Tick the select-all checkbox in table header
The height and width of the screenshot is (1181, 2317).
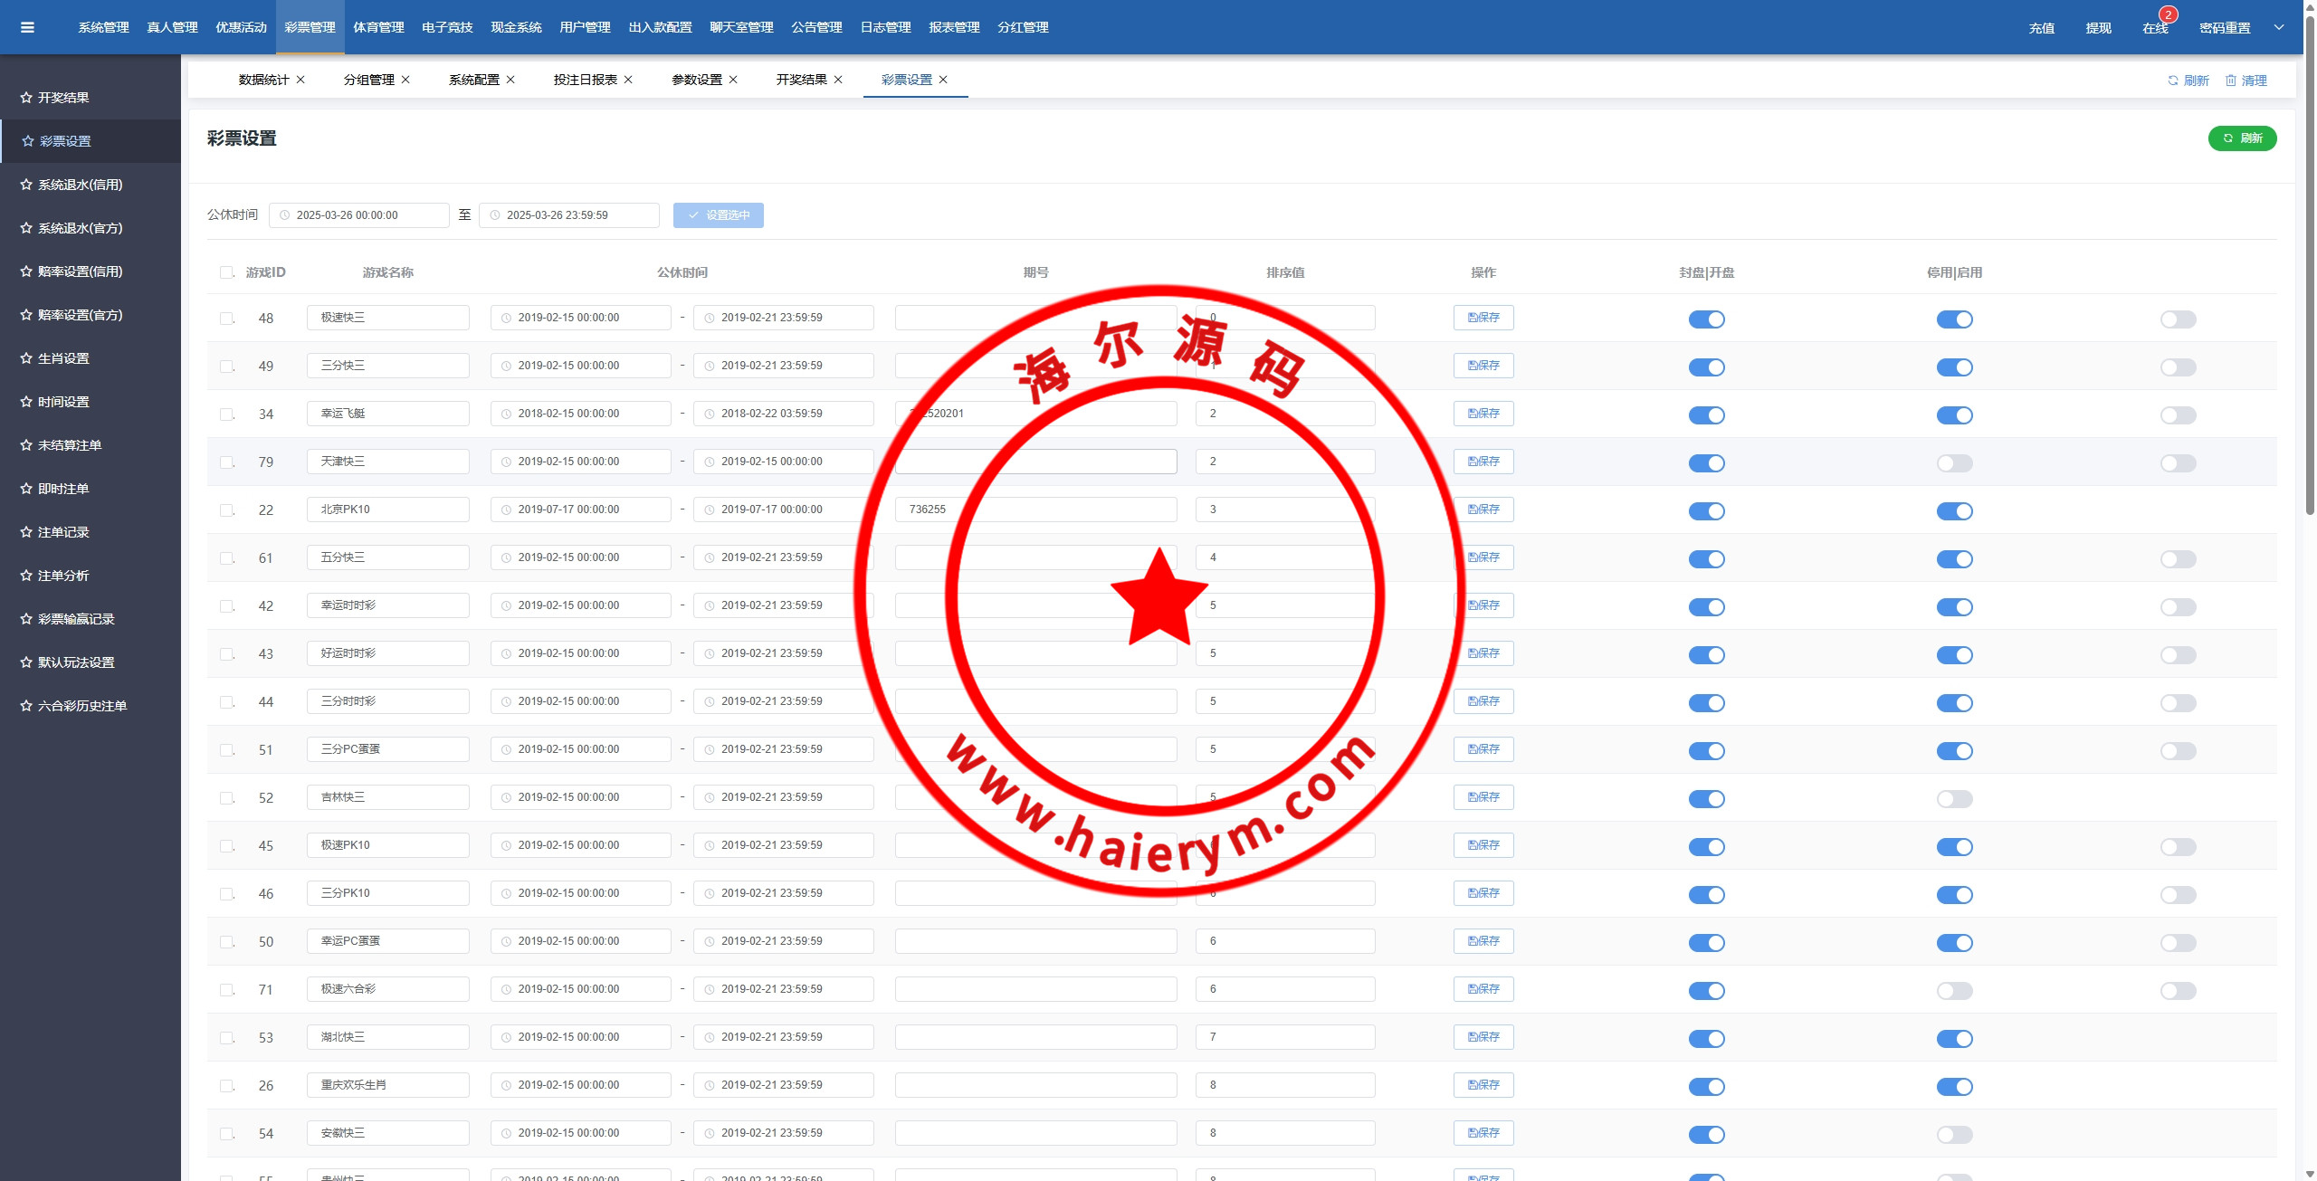[226, 272]
